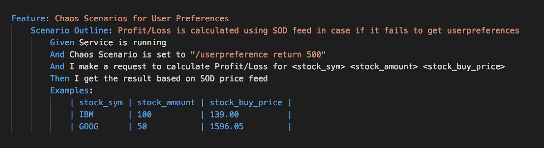This screenshot has width=544, height=148.
Task: Click the <stock_amount> placeholder in the step
Action: pos(384,67)
